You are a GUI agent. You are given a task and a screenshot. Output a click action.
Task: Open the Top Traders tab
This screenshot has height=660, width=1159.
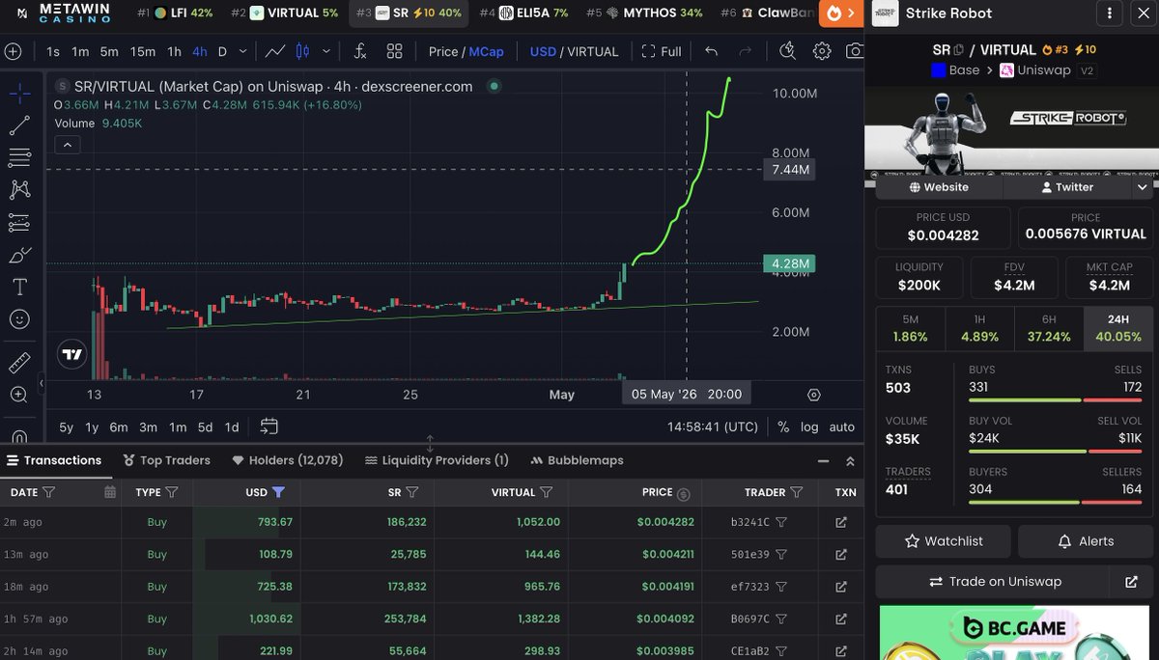(167, 460)
